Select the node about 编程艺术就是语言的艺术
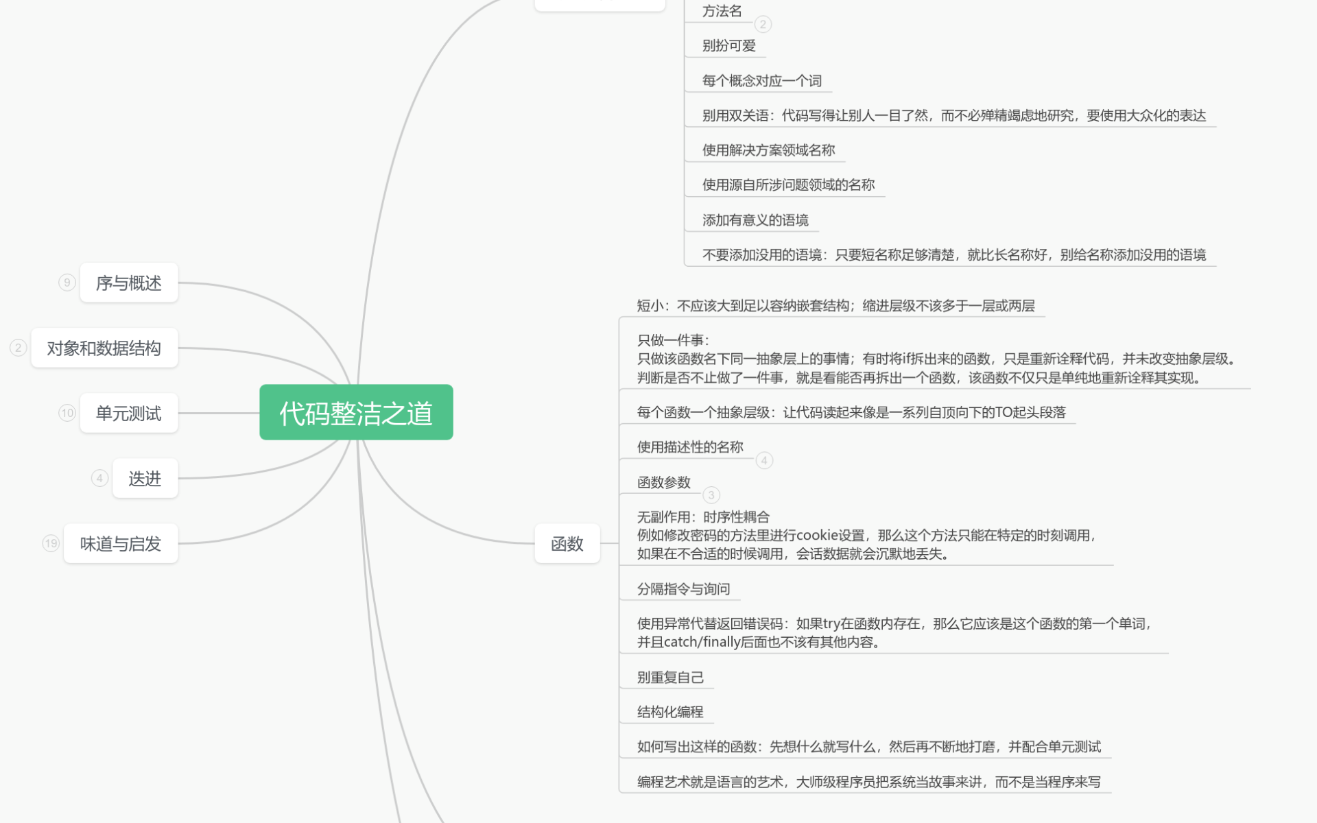This screenshot has width=1317, height=823. [868, 781]
